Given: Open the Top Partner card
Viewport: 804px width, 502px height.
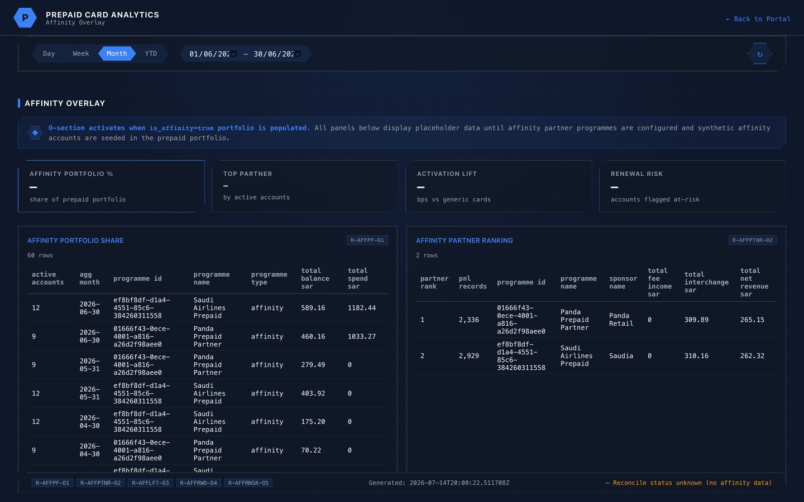Looking at the screenshot, I should click(x=305, y=186).
